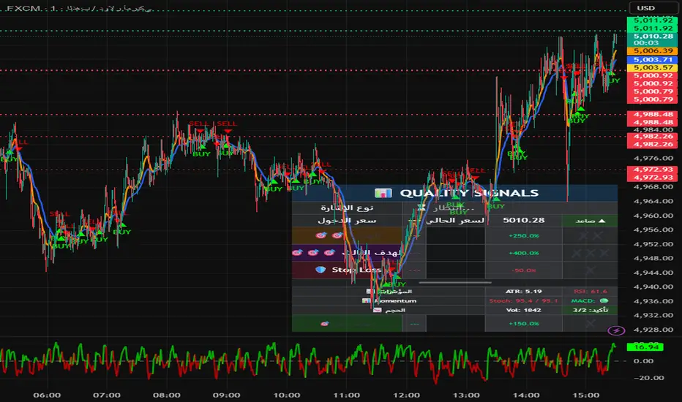Click the Momentum label
This screenshot has height=402, width=682.
coord(396,300)
